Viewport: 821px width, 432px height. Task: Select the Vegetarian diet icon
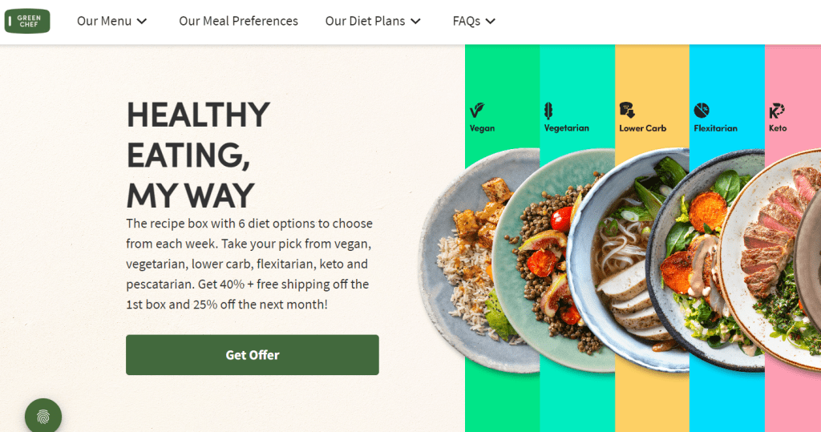548,111
